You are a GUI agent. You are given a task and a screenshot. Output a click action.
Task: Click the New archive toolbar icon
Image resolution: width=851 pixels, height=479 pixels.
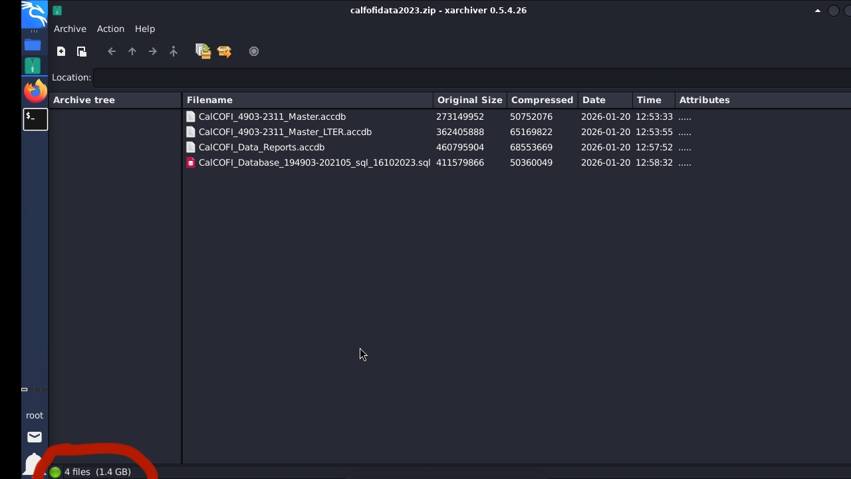[61, 51]
